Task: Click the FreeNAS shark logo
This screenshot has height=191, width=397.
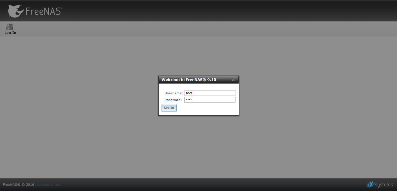Action: [x=16, y=11]
